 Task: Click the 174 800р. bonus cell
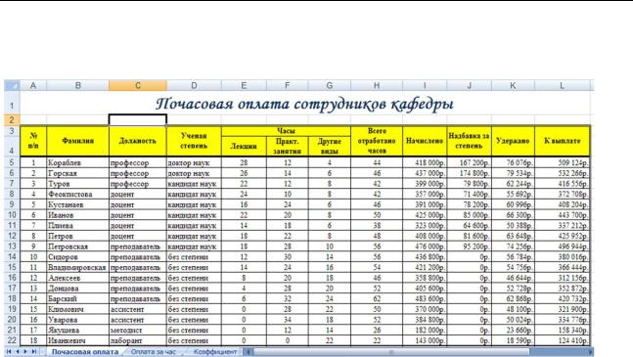[469, 173]
